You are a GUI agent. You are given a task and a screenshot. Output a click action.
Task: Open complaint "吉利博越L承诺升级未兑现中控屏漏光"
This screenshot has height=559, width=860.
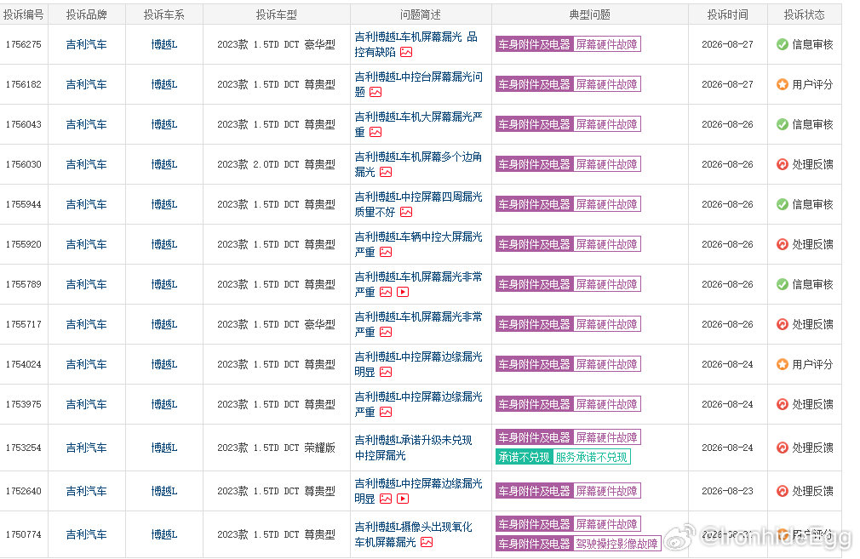pyautogui.click(x=414, y=448)
